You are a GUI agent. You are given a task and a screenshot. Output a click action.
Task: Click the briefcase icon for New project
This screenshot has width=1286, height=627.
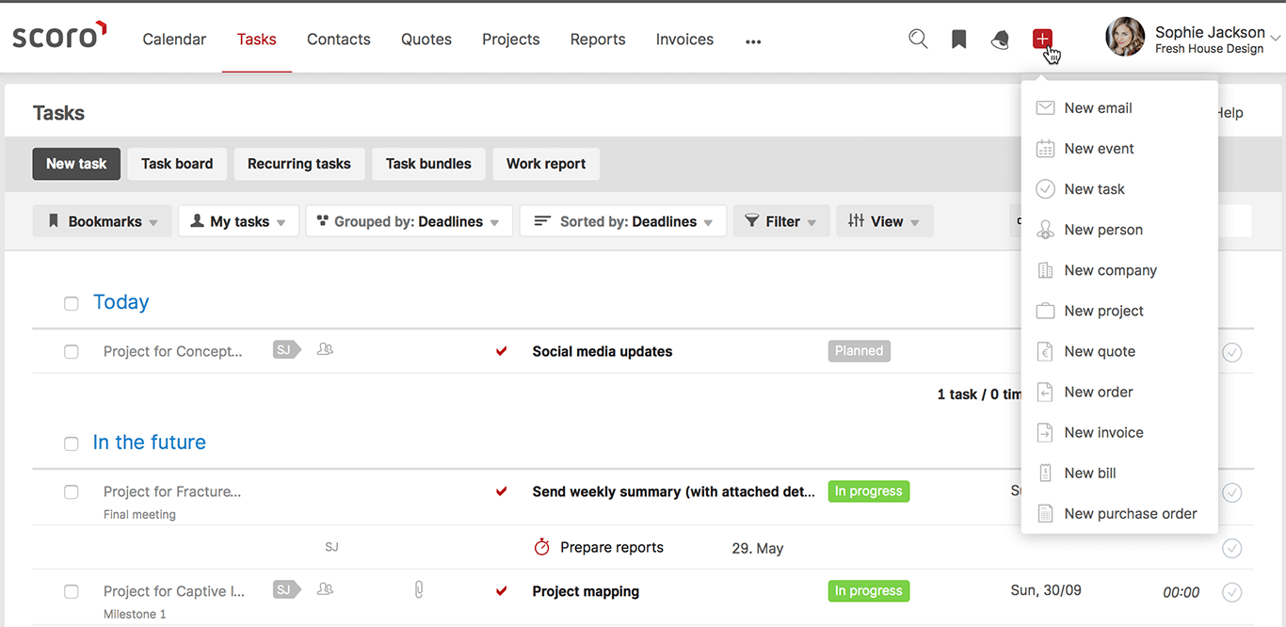[x=1045, y=311]
